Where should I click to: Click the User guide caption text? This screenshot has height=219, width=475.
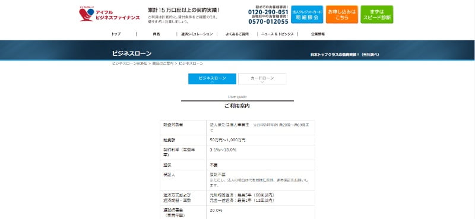[237, 97]
